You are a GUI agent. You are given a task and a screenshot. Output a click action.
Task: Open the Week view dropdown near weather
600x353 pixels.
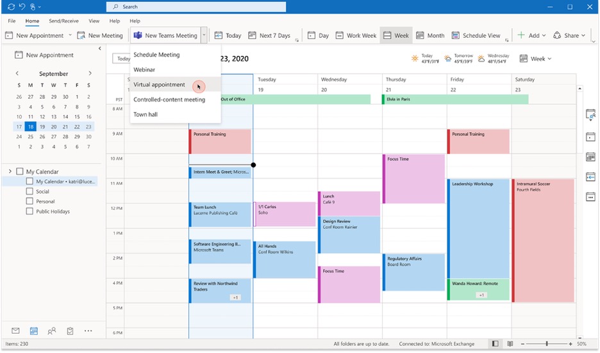pyautogui.click(x=535, y=58)
